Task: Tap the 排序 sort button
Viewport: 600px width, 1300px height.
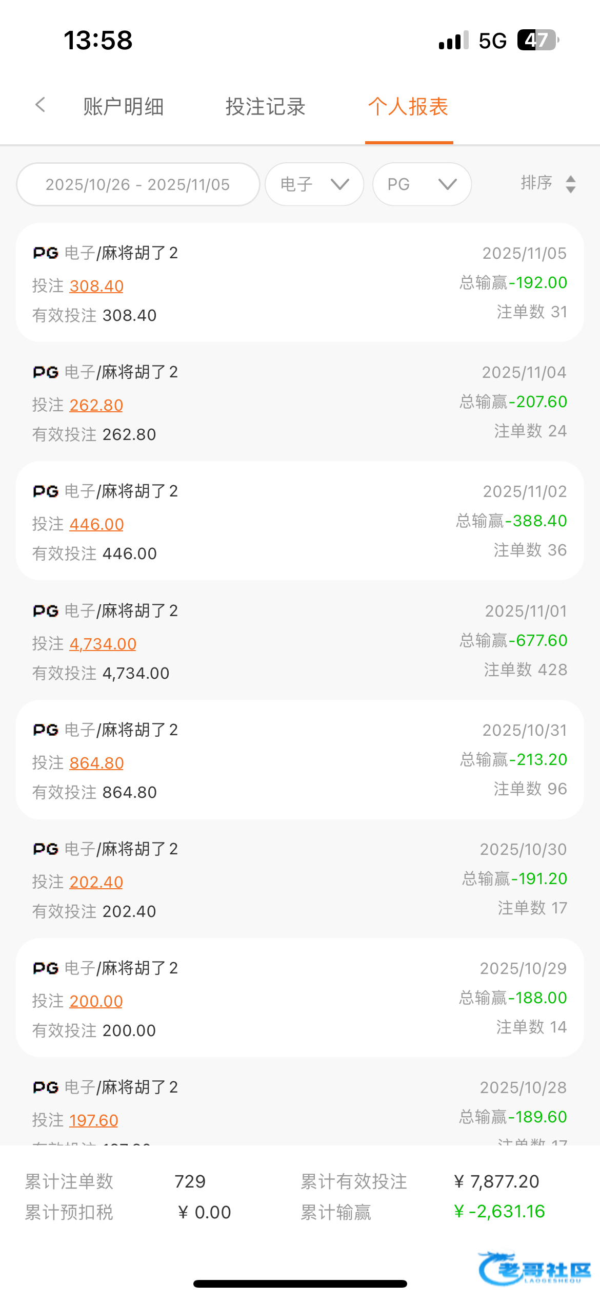Action: 536,183
